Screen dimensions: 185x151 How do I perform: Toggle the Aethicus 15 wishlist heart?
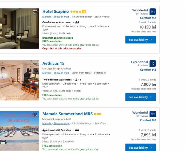(35, 64)
